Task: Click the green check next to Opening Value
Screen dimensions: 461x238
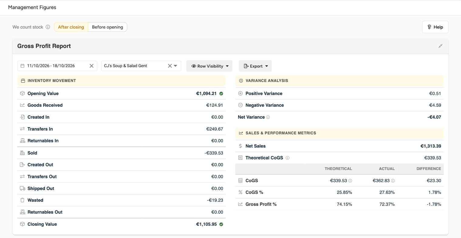Action: [221, 93]
